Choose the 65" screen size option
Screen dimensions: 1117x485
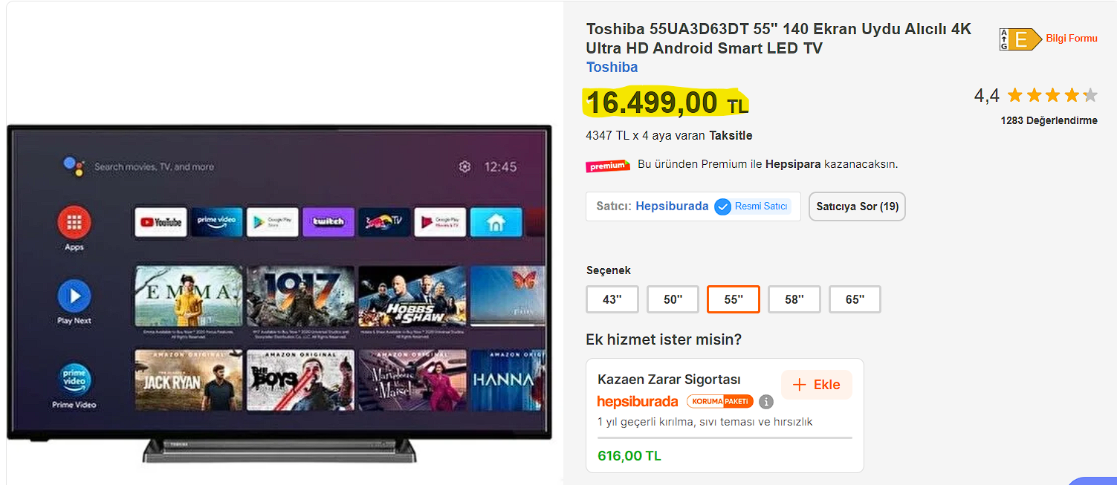click(x=855, y=299)
